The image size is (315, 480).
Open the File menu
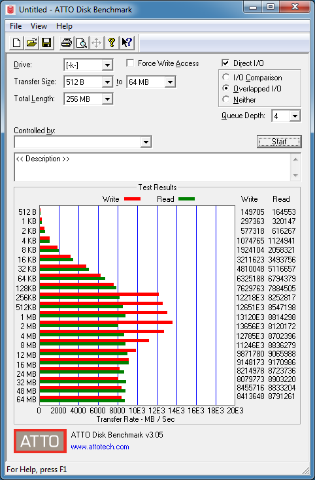pos(16,26)
